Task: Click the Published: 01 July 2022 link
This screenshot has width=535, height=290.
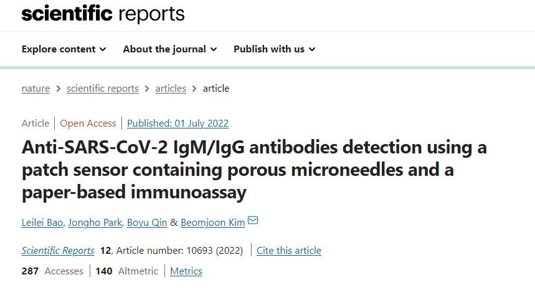Action: click(x=178, y=123)
